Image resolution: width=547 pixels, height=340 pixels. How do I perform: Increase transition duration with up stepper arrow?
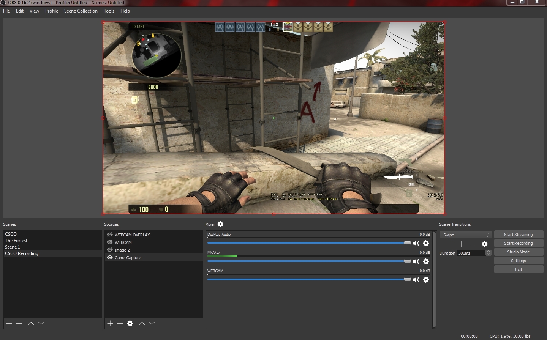pyautogui.click(x=489, y=251)
